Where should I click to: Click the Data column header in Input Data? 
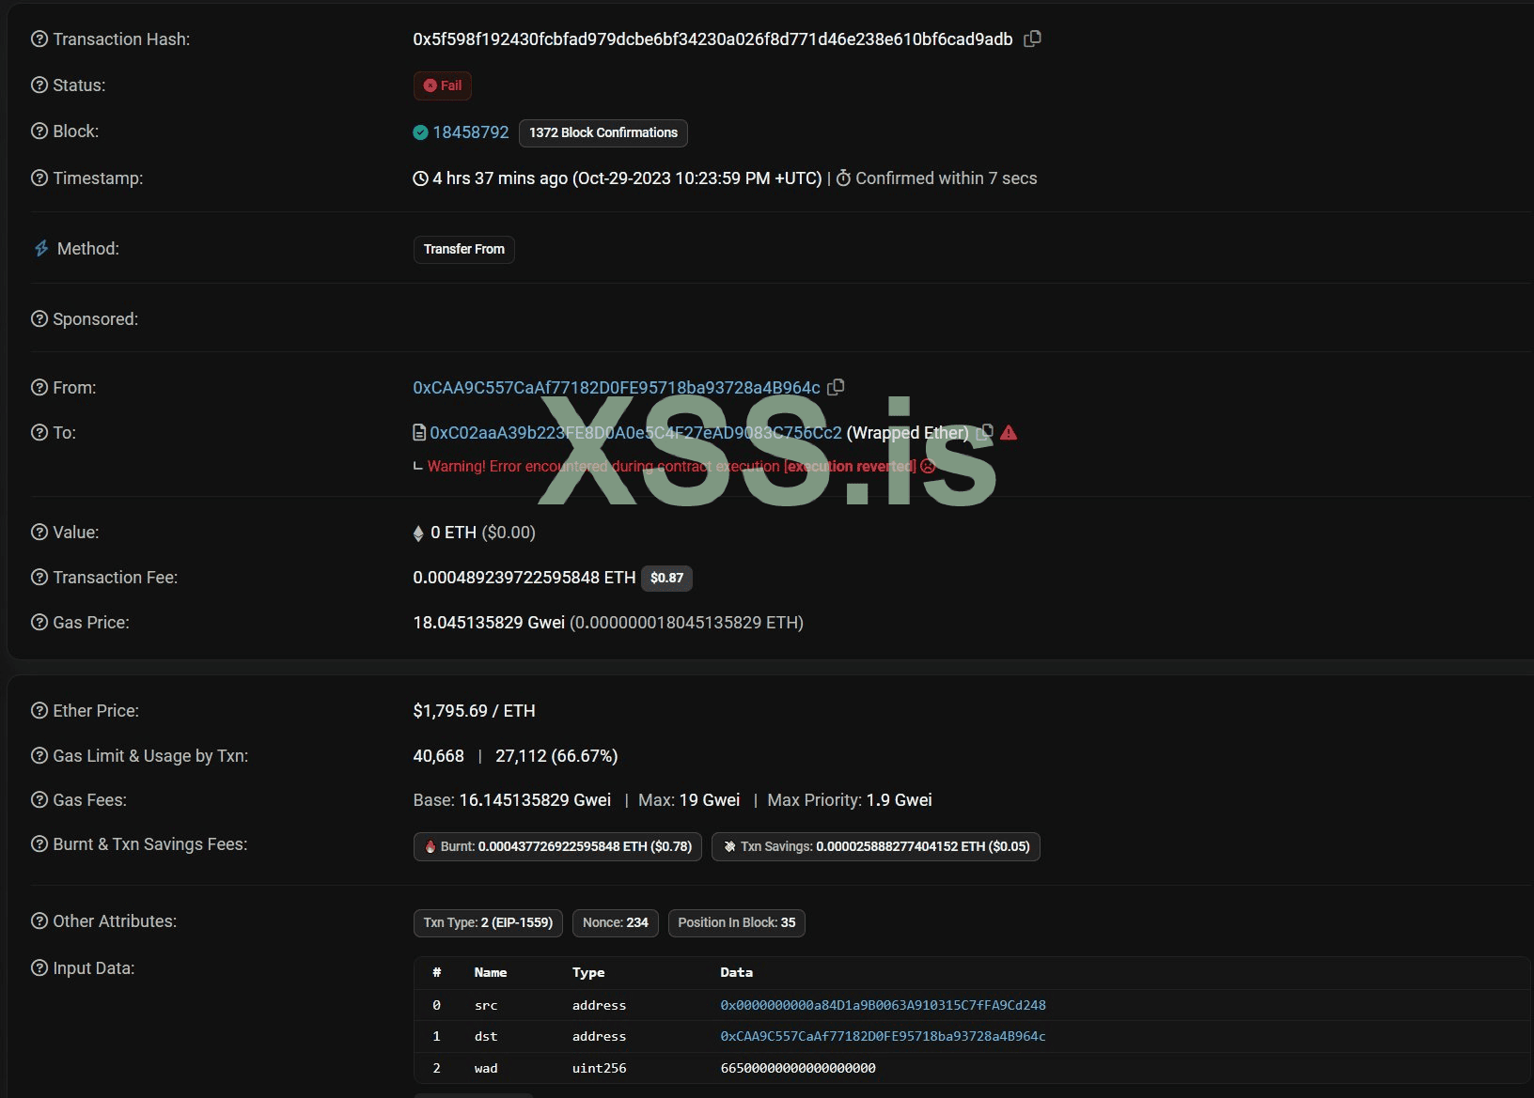737,972
